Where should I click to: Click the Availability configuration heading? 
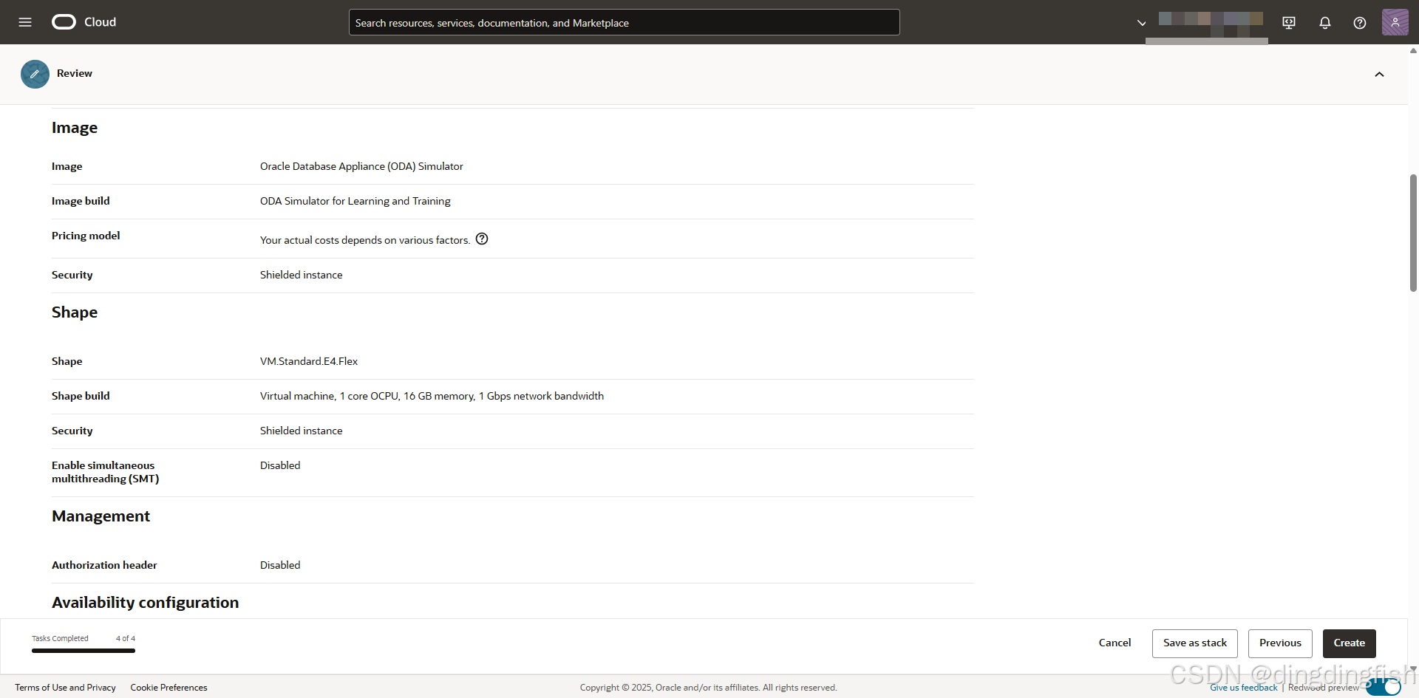[145, 603]
